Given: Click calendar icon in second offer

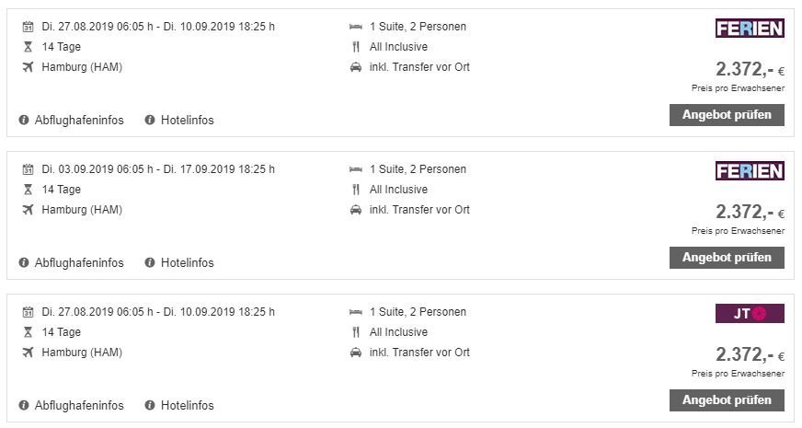Looking at the screenshot, I should tap(28, 169).
